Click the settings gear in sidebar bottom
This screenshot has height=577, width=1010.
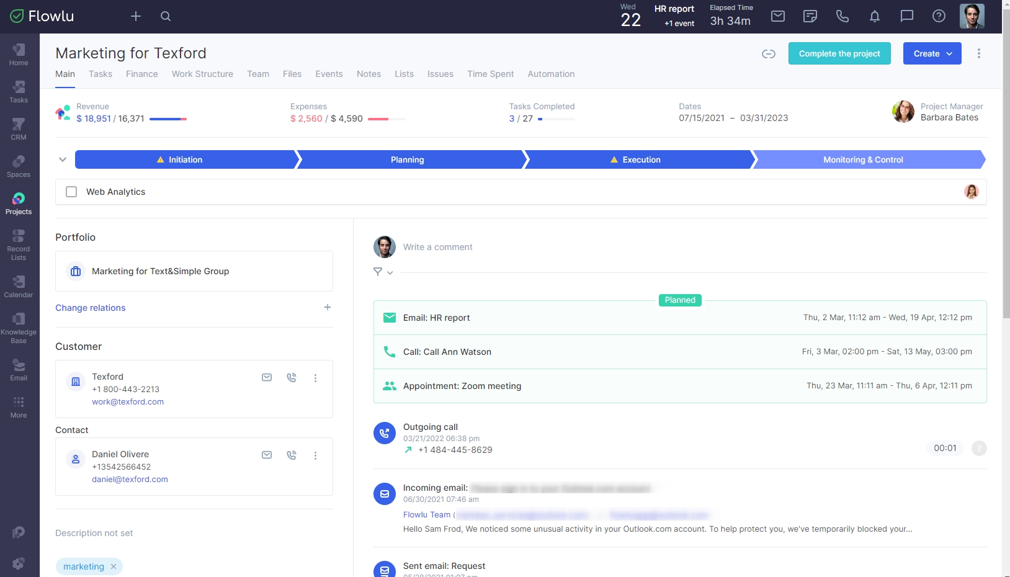pos(19,563)
